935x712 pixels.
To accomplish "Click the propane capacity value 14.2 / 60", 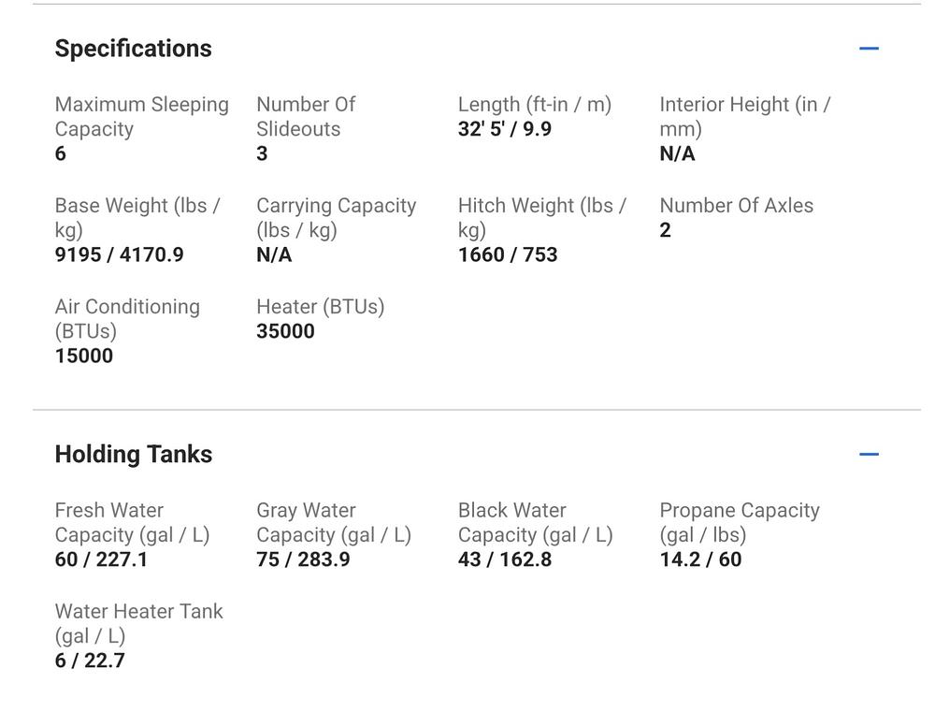I will tap(700, 559).
